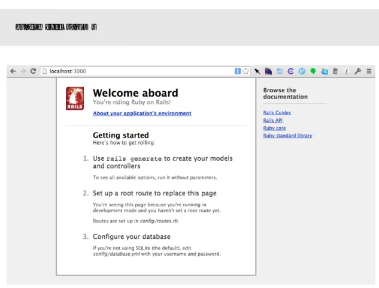Click 'Here's how to get rolling:' text

(x=125, y=143)
